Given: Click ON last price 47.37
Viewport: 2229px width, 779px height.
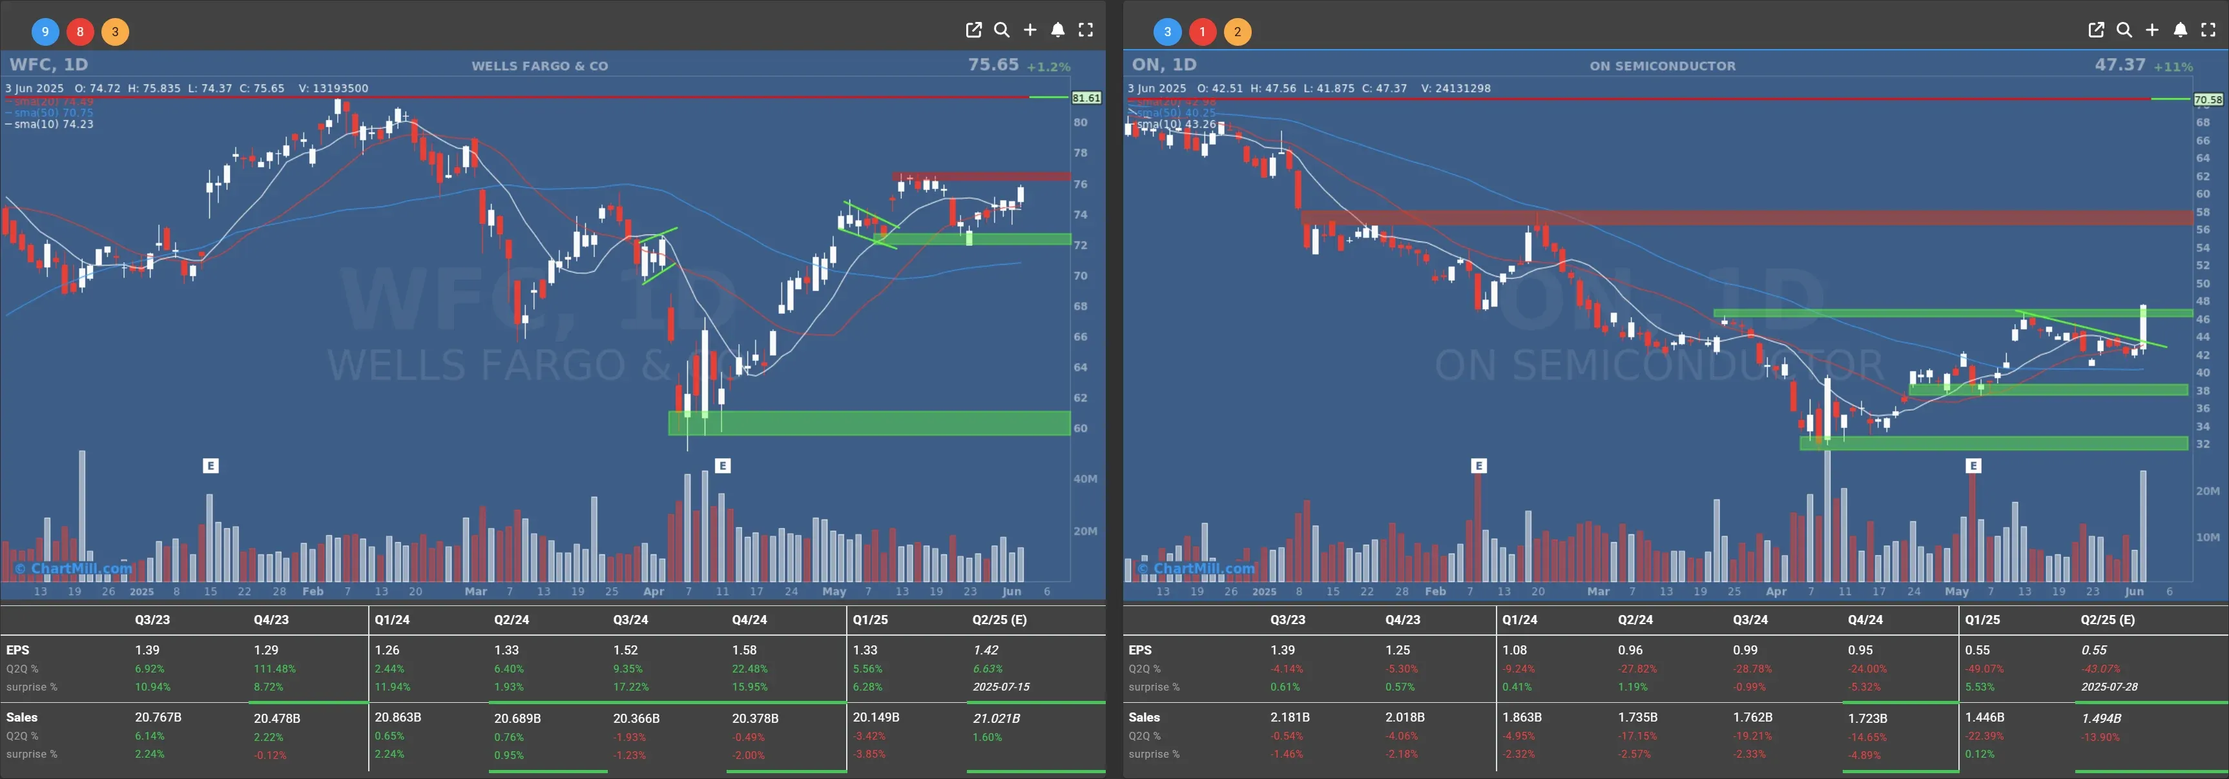Looking at the screenshot, I should [x=2120, y=65].
